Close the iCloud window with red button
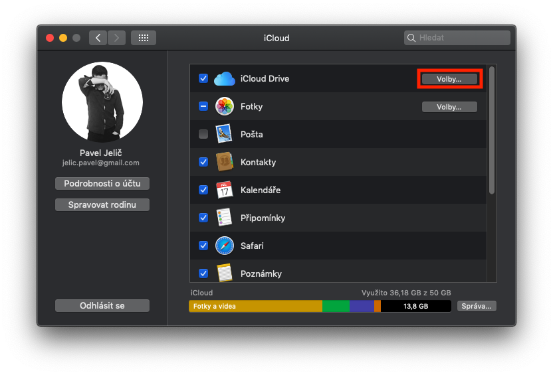Screen dimensions: 553x375 (50, 38)
